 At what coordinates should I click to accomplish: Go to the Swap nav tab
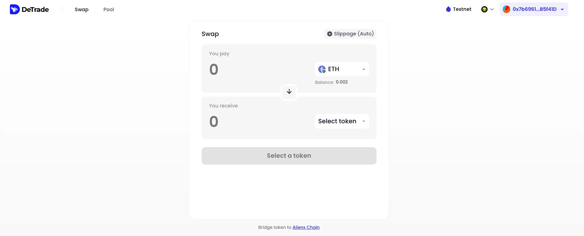(x=82, y=9)
